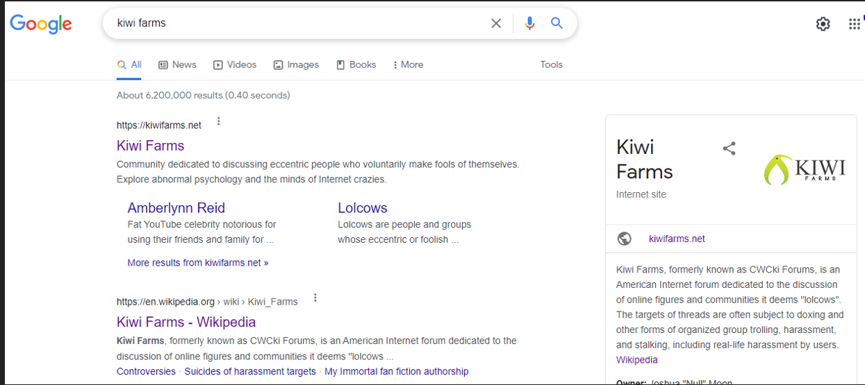Click kiwifarms.net link in knowledge panel

coord(677,239)
